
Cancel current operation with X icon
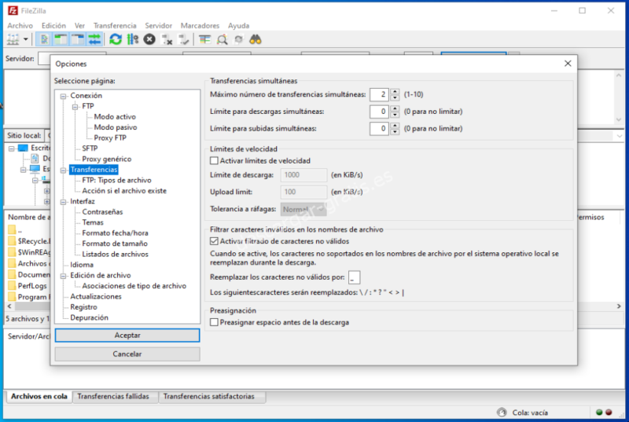click(149, 39)
